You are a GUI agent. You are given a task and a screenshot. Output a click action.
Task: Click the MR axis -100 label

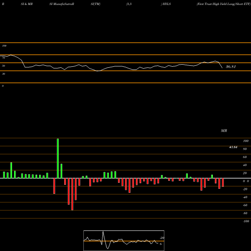(x=246, y=221)
